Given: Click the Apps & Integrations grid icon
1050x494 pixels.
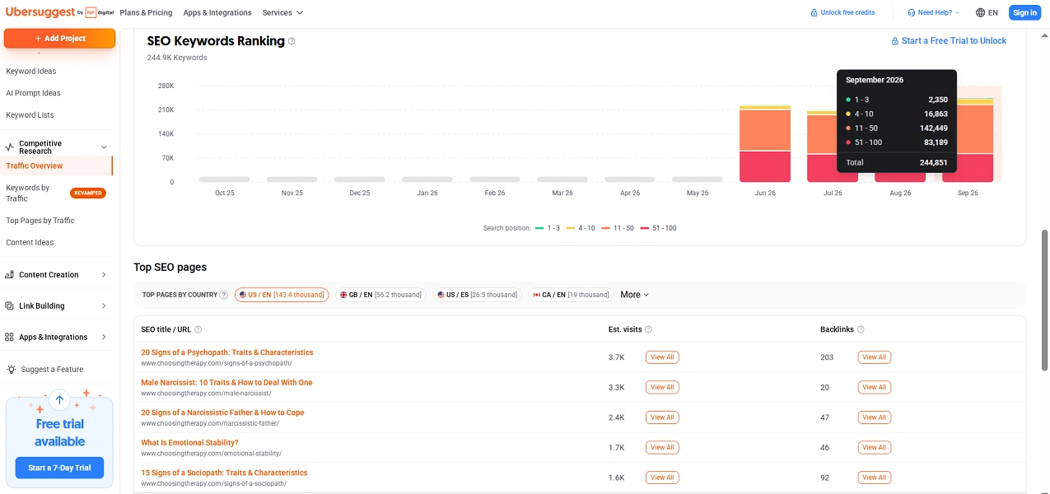Looking at the screenshot, I should pyautogui.click(x=9, y=338).
